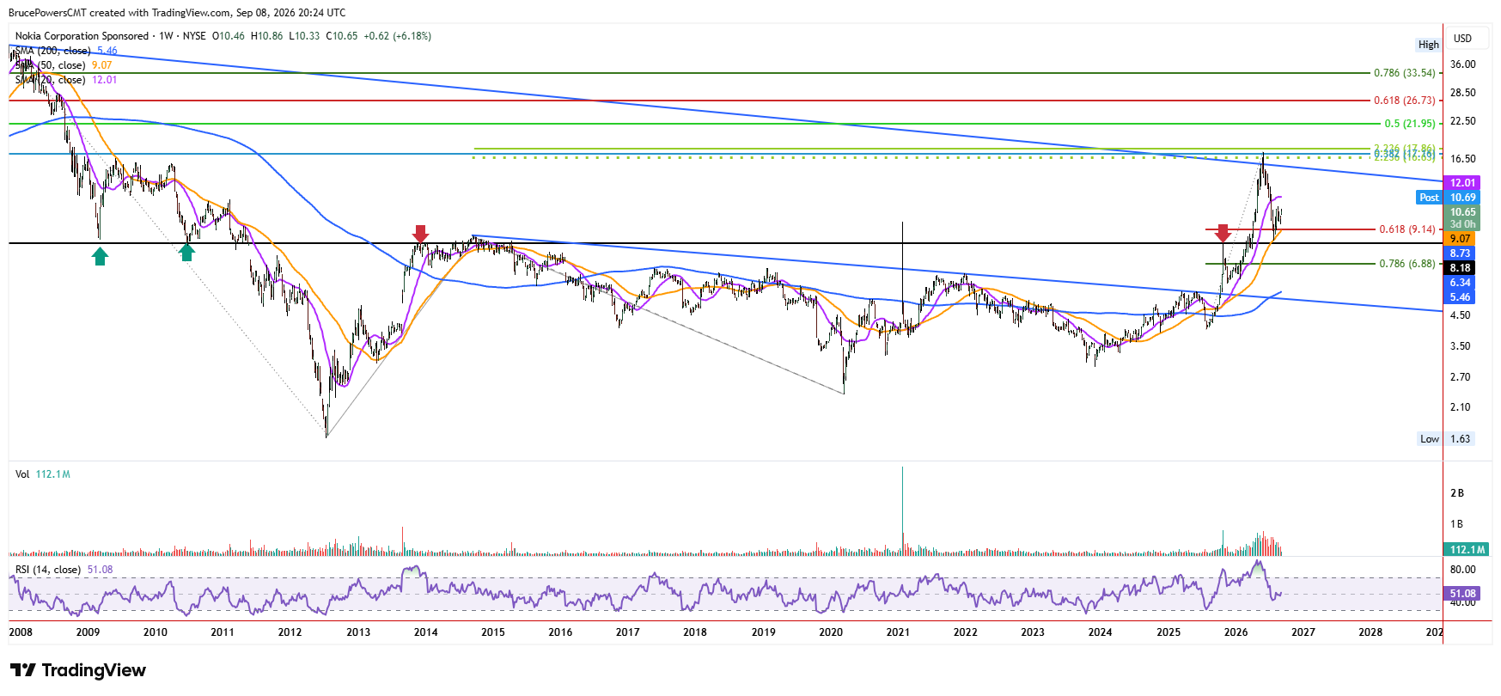Select the red down arrow above the 2014 peak
Screen dimensions: 1501x696
(x=420, y=234)
